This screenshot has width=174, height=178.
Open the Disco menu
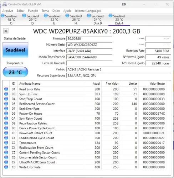56,11
